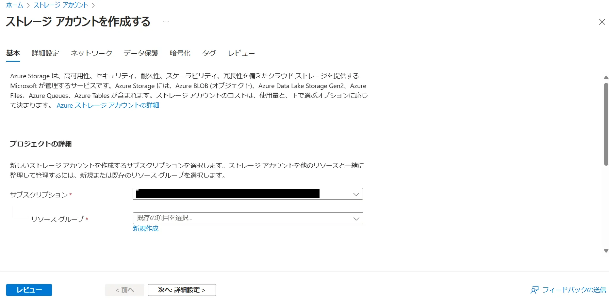Viewport: 609px width, 306px height.
Task: Go to ホーム breadcrumb
Action: pos(15,5)
